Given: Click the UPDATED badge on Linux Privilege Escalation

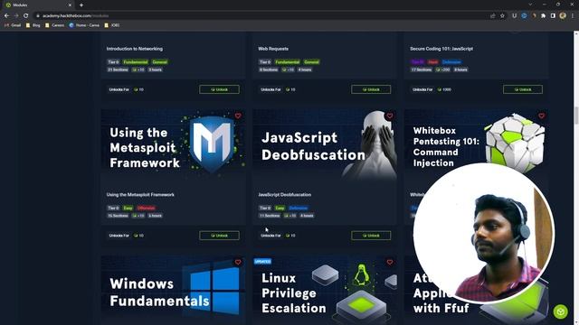Looking at the screenshot, I should (x=262, y=261).
